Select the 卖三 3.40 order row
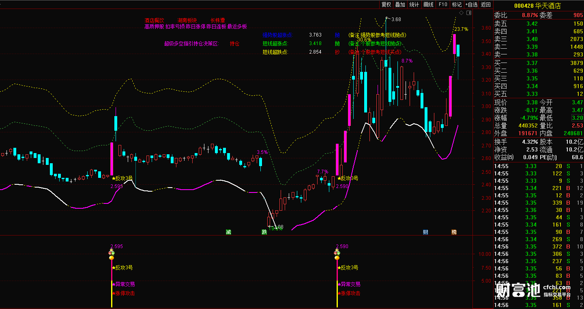 coord(539,39)
